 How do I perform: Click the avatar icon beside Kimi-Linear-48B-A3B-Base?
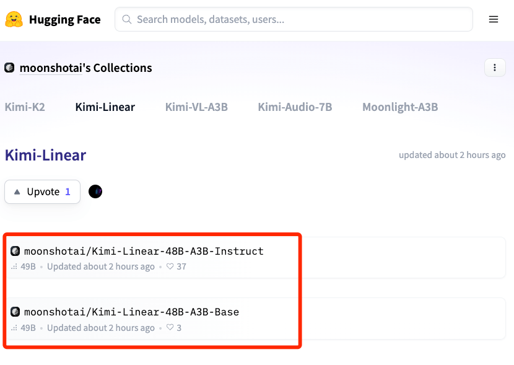point(15,312)
